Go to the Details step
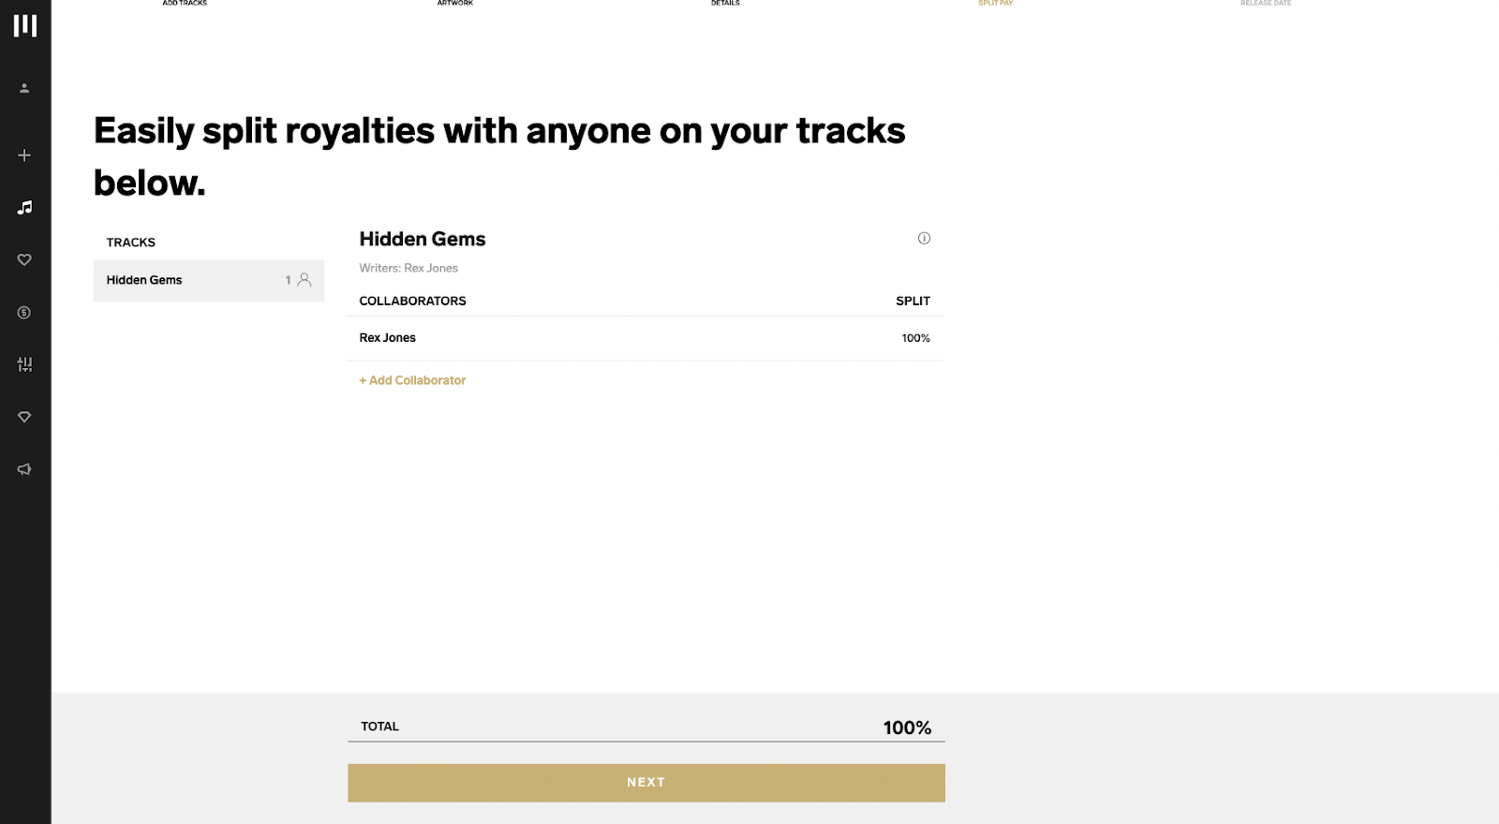 [725, 3]
